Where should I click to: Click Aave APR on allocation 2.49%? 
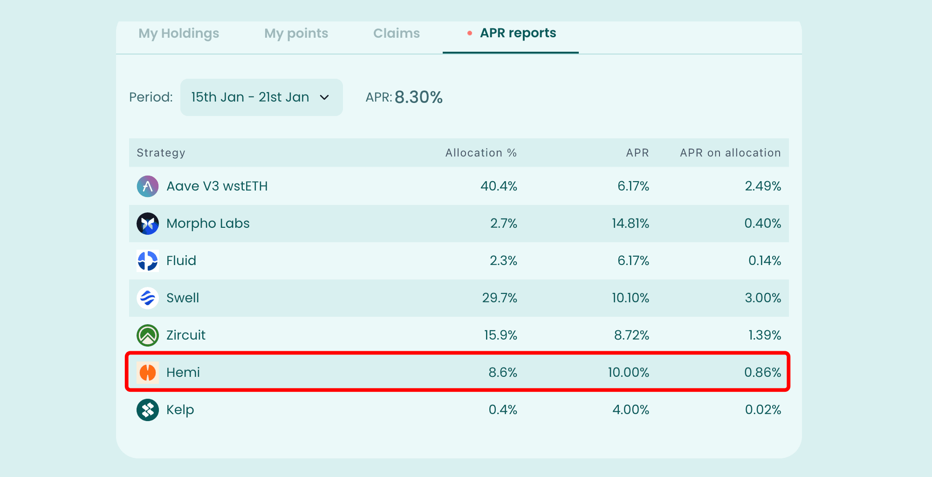763,186
